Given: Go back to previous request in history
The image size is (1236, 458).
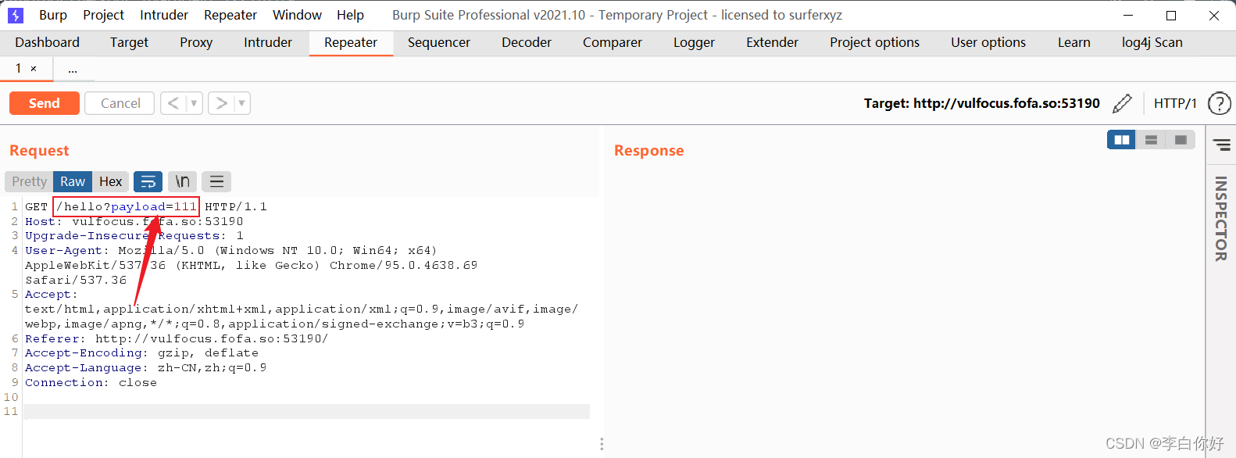Looking at the screenshot, I should tap(173, 103).
